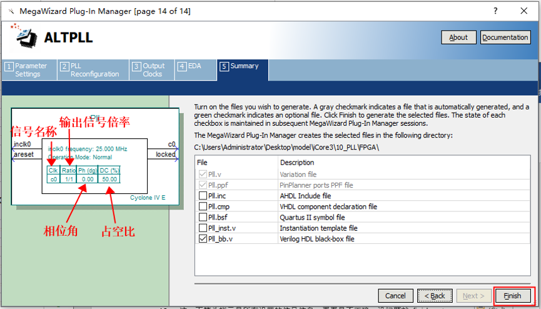This screenshot has height=309, width=541.
Task: Check the Pll.cmp VHDL component declaration file
Action: [x=203, y=206]
